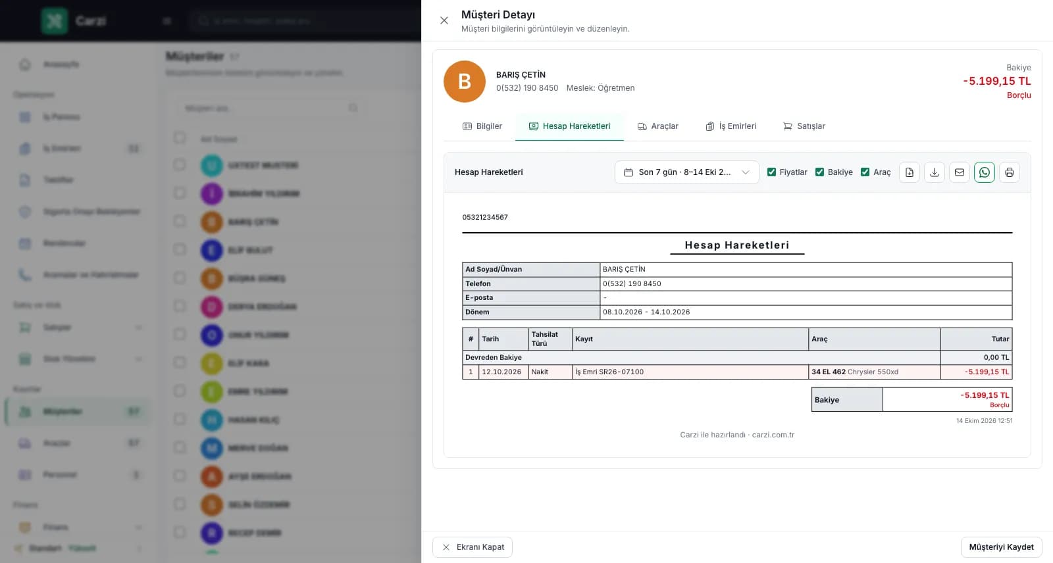
Task: Switch to the Bilgiler tab
Action: pyautogui.click(x=482, y=126)
